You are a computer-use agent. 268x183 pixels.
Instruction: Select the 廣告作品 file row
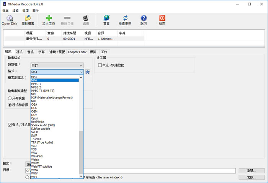[74, 39]
